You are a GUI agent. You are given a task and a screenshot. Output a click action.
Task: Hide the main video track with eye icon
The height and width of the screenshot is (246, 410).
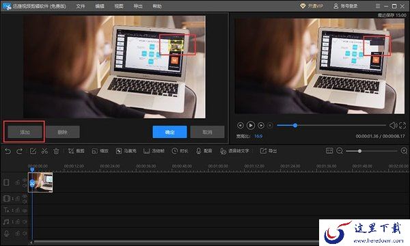[x=25, y=180]
